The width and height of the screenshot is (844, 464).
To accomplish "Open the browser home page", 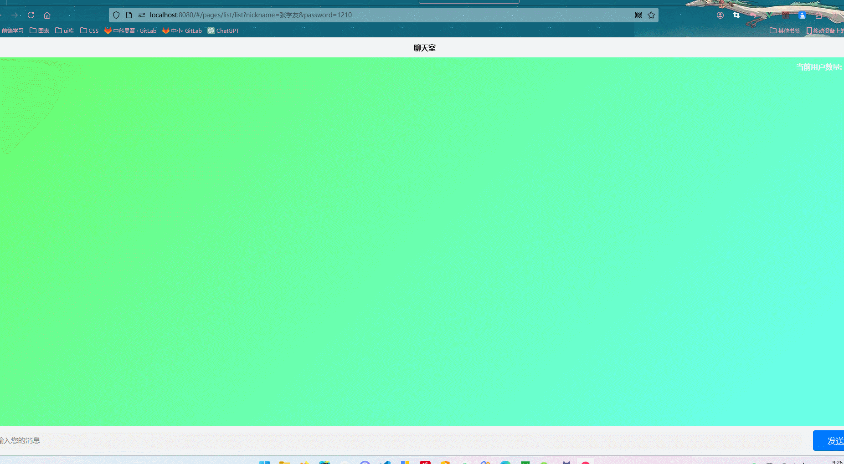I will coord(47,15).
